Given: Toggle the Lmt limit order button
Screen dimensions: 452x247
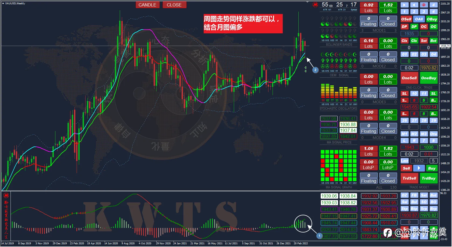Looking at the screenshot, I should coord(404,161).
